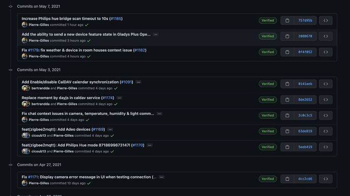The image size is (350, 196).
Task: Open commit hash 63de819
Action: click(305, 131)
